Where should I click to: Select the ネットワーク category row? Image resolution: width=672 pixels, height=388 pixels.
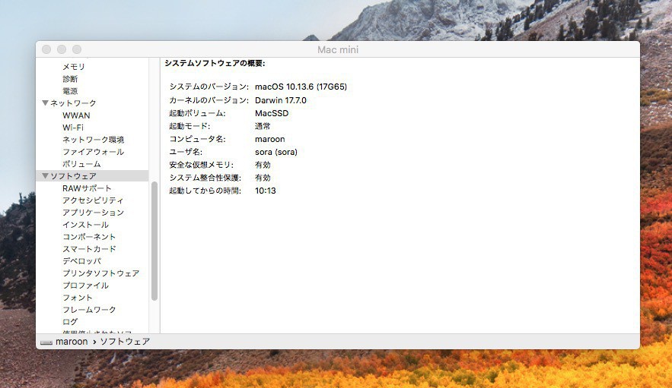tap(92, 103)
